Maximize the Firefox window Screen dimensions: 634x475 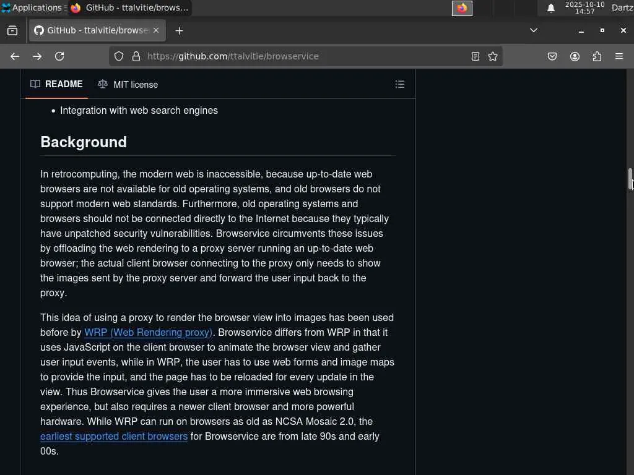602,31
